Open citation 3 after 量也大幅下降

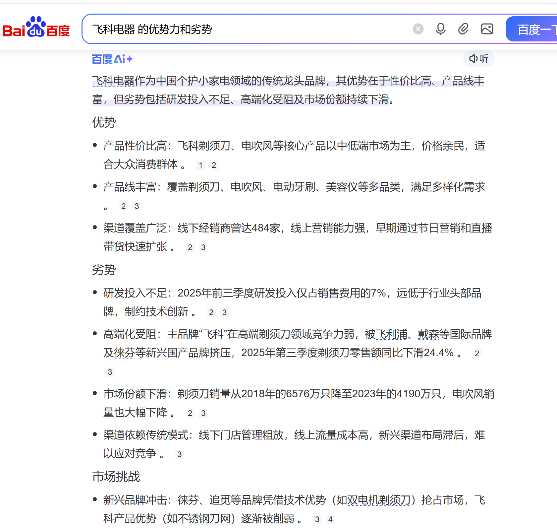click(x=203, y=413)
